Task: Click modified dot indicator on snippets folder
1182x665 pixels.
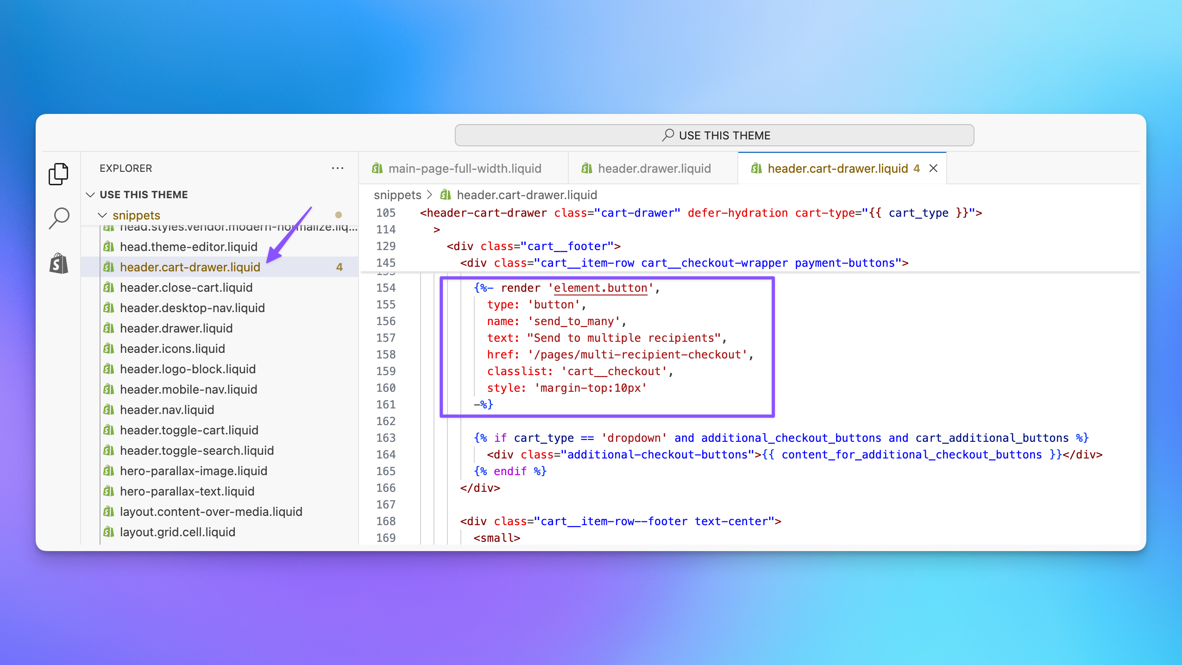Action: pos(338,215)
